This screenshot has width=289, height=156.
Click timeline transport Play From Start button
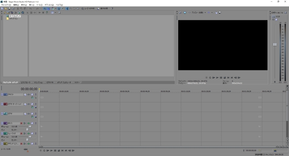pos(48,150)
